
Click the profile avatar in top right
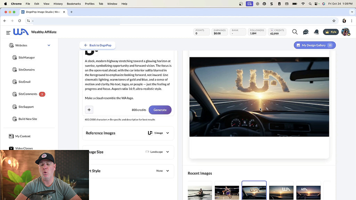[x=345, y=32]
